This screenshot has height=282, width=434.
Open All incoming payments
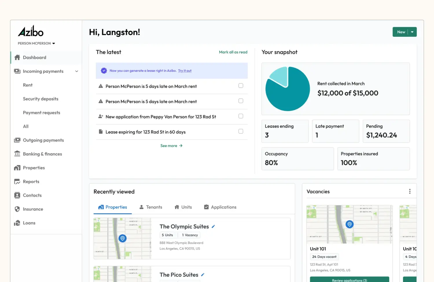click(x=26, y=126)
